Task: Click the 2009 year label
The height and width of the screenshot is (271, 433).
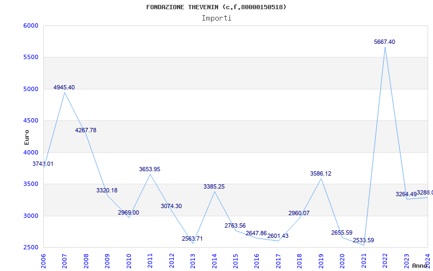Action: [107, 261]
